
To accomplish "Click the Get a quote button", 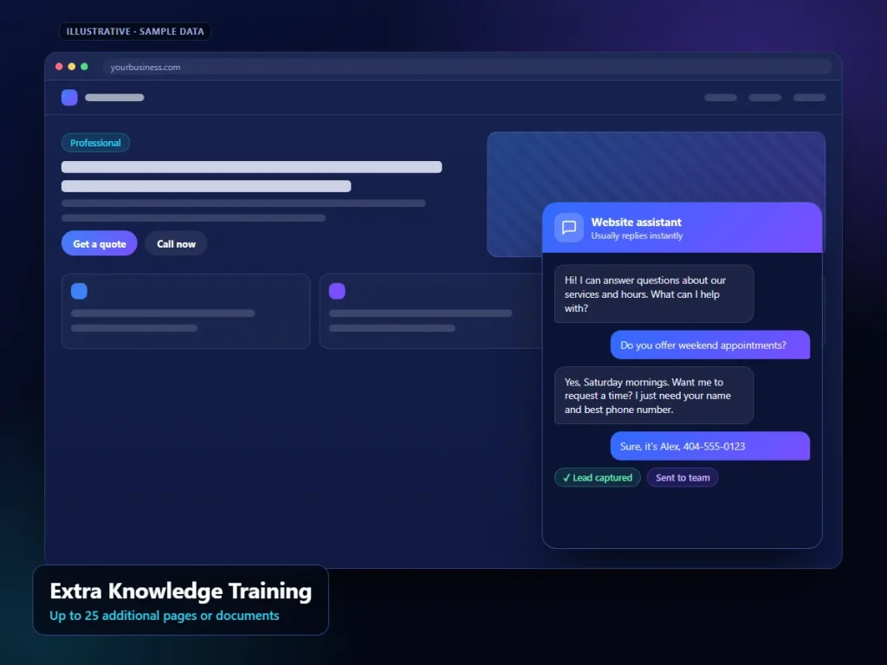I will click(99, 243).
